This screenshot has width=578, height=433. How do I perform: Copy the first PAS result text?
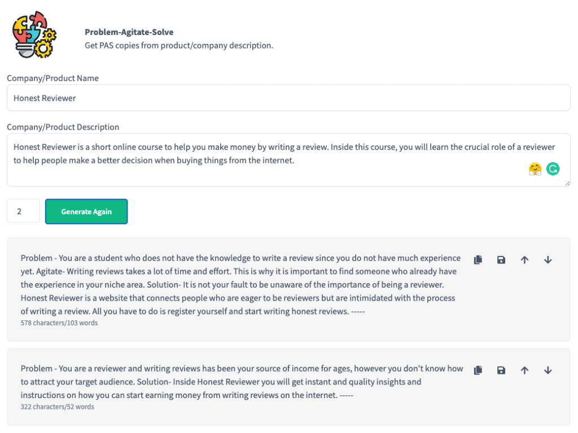pos(478,259)
